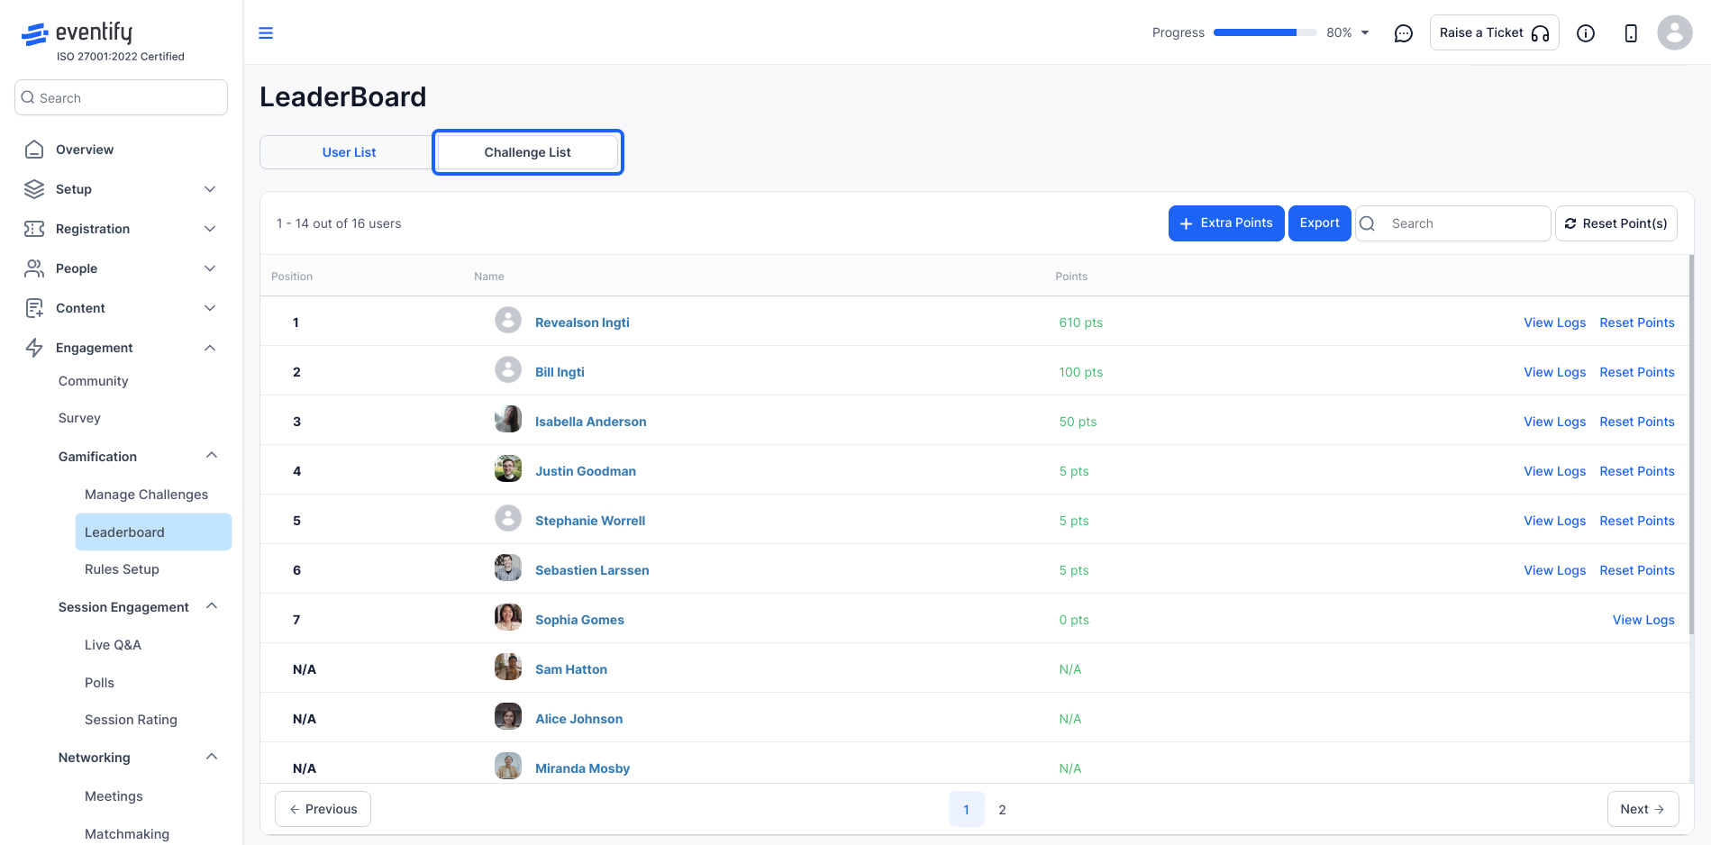Click Sophia Gomes' profile photo
The image size is (1711, 845).
pos(508,617)
